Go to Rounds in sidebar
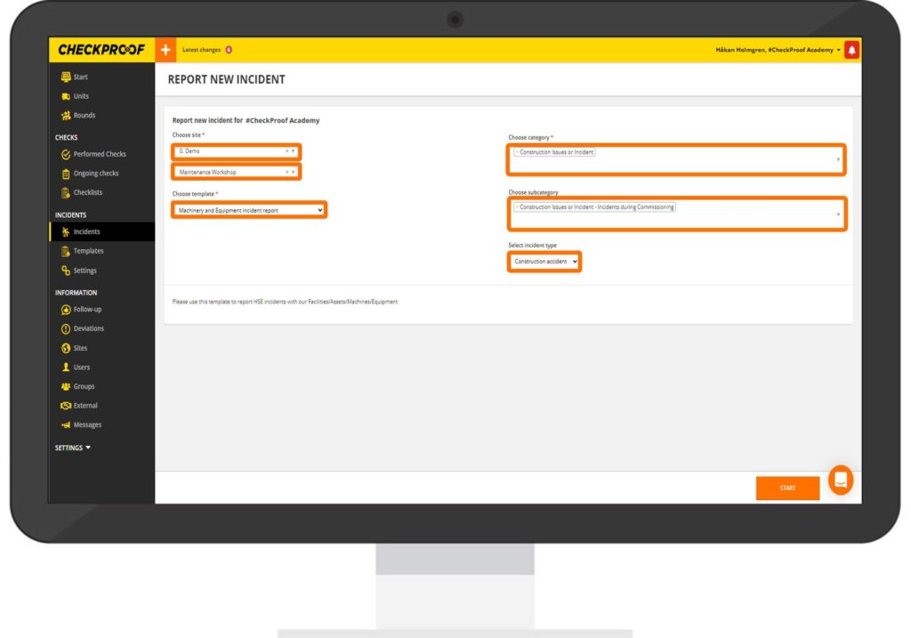911x638 pixels. [84, 116]
